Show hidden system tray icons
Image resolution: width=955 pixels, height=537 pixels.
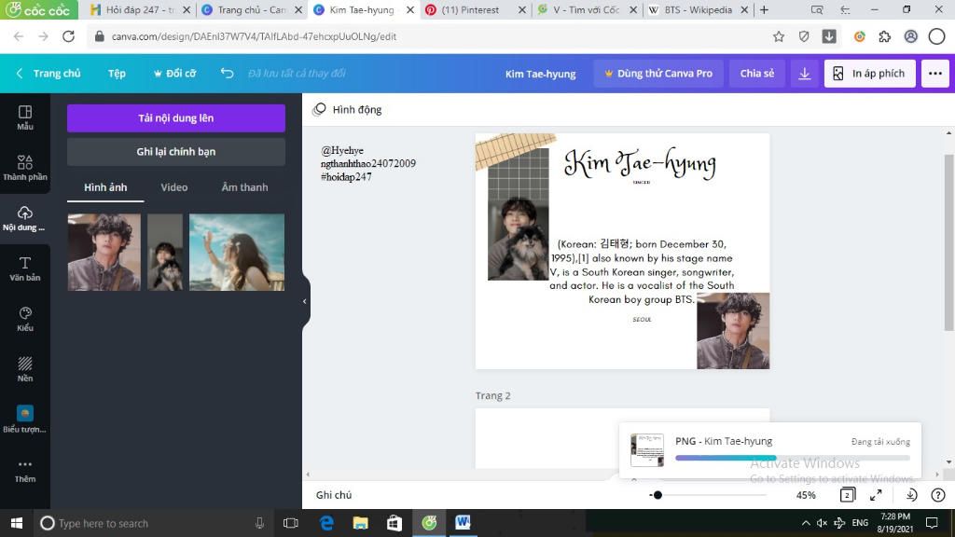pos(805,523)
